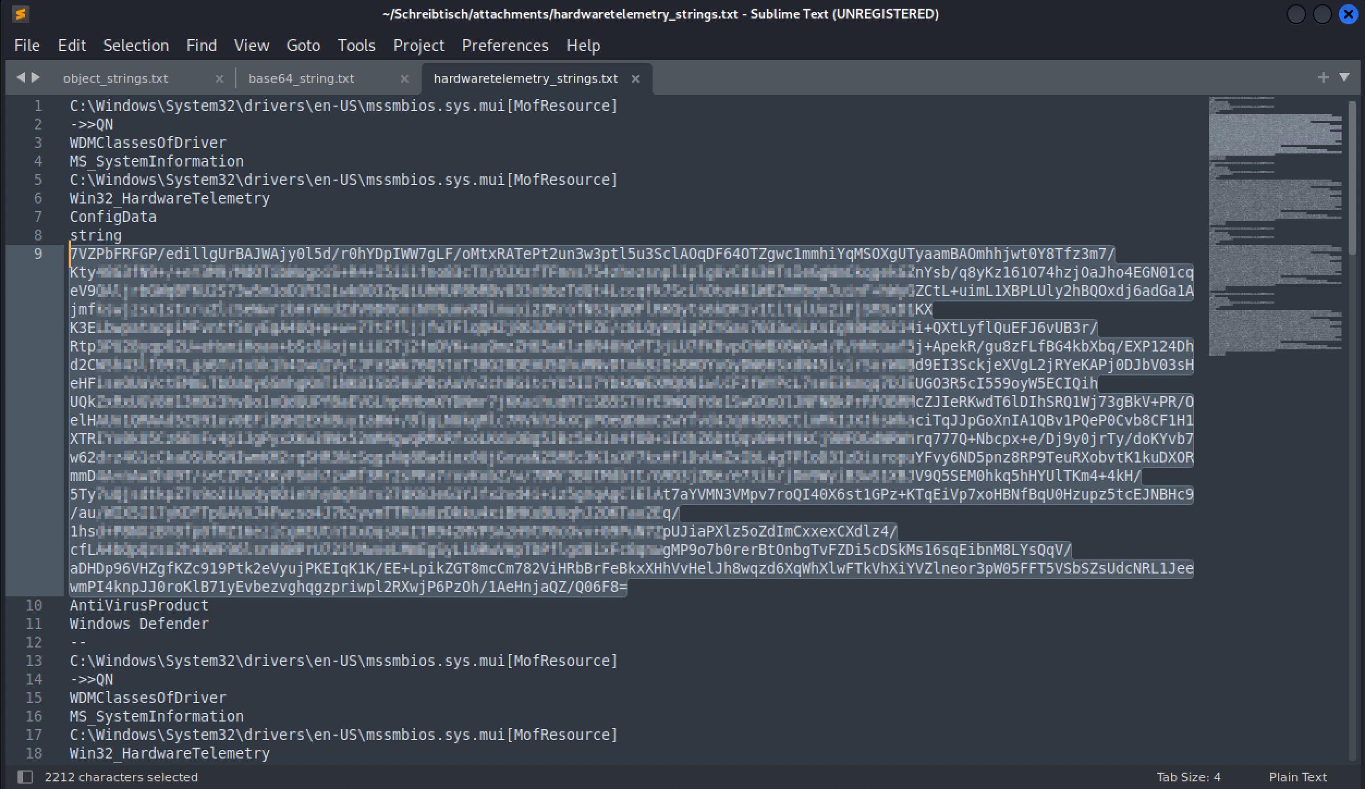Change the Plain Text syntax selector
Screen dimensions: 1365x789
click(x=1298, y=777)
